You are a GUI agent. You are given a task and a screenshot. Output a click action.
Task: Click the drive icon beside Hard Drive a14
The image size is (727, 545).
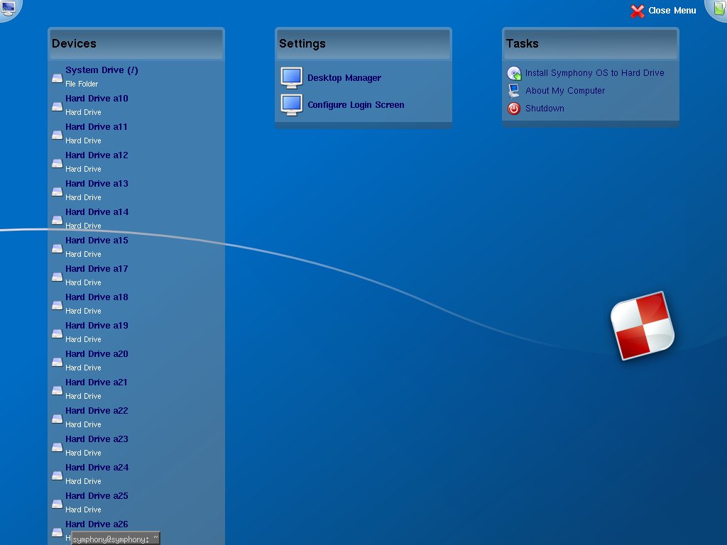tap(57, 220)
